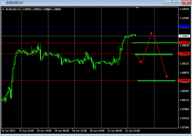
Task: Expand the EURUSD,H1 dropdown triangle in chart
Action: click(x=4, y=9)
